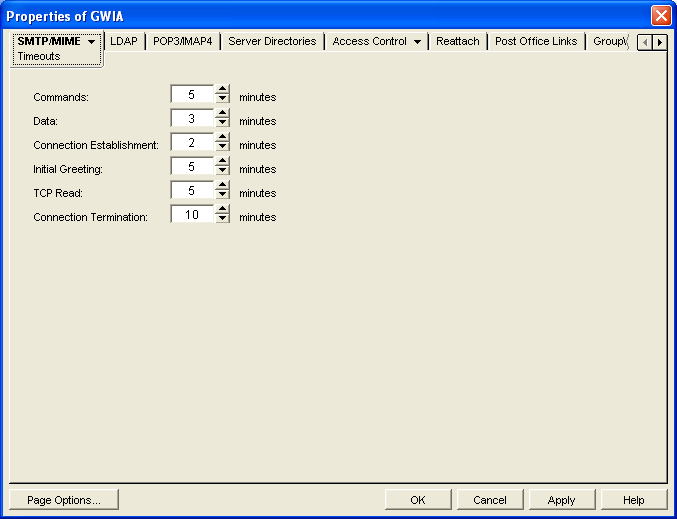Select the Access Control tab
Screen dimensions: 677x519
pyautogui.click(x=369, y=41)
